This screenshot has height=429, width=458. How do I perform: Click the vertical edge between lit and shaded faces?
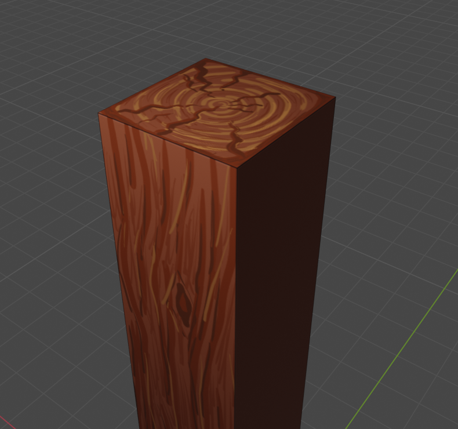click(x=236, y=290)
